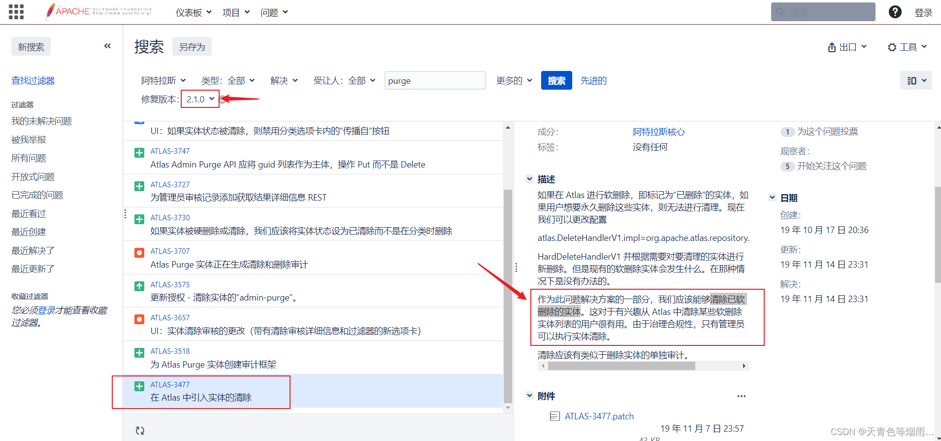
Task: Open the help question mark icon
Action: click(895, 12)
